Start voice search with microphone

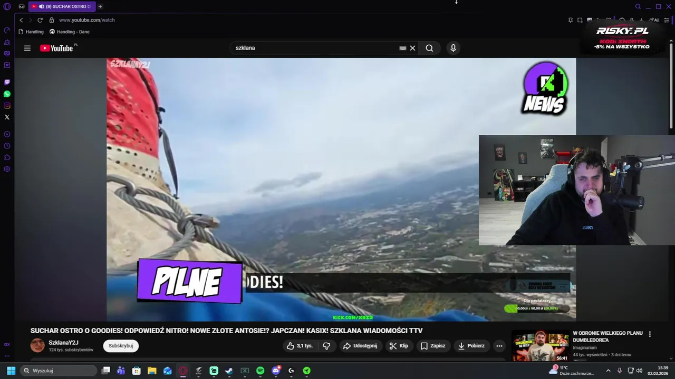click(453, 48)
